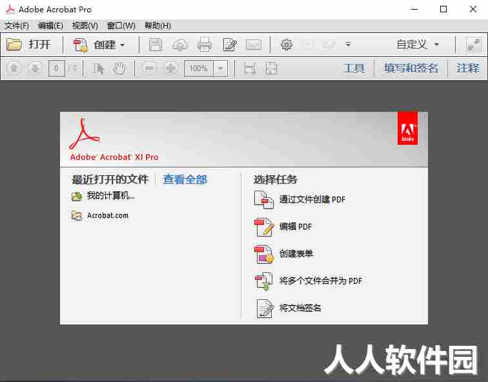Click the save floppy disk icon
Image resolution: width=488 pixels, height=382 pixels.
pyautogui.click(x=156, y=45)
